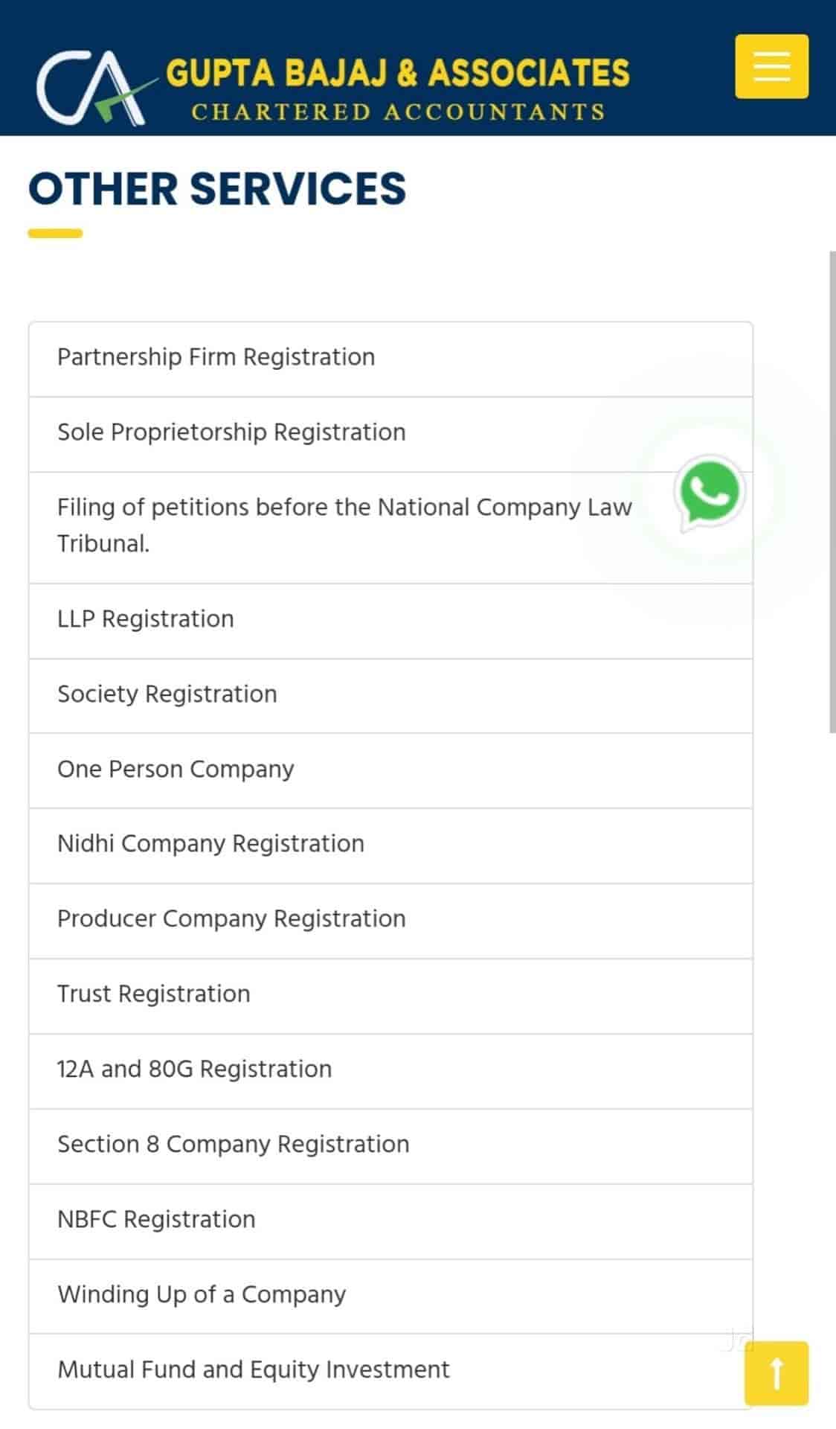Tap the WhatsApp chat icon
836x1429 pixels.
click(x=709, y=493)
